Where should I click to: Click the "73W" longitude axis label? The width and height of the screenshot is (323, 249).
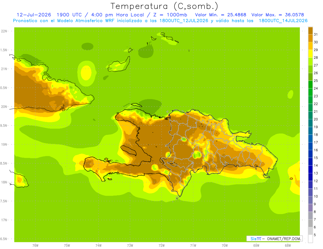pos(130,246)
